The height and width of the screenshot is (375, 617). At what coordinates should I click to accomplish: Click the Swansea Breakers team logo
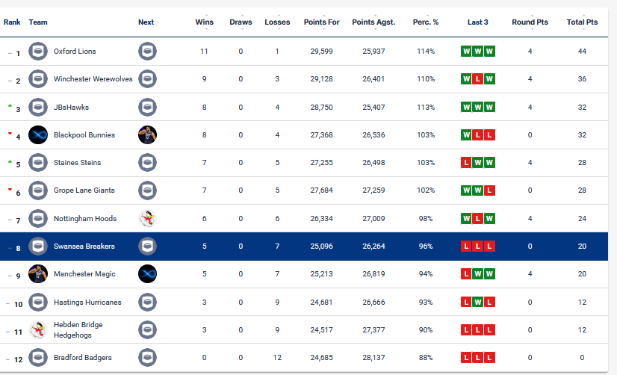pyautogui.click(x=38, y=247)
